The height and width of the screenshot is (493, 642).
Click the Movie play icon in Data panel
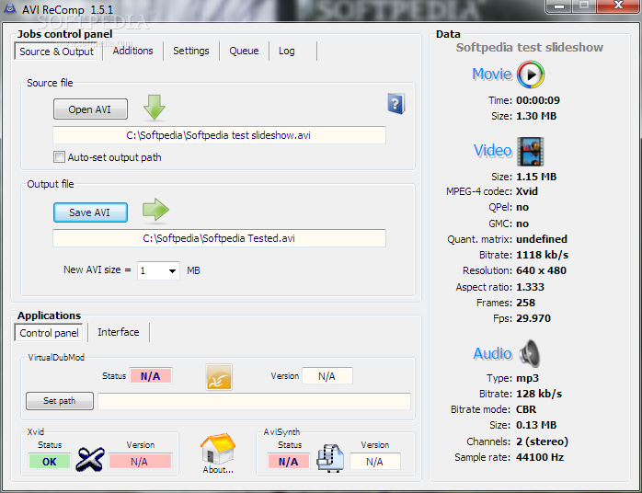[x=531, y=75]
